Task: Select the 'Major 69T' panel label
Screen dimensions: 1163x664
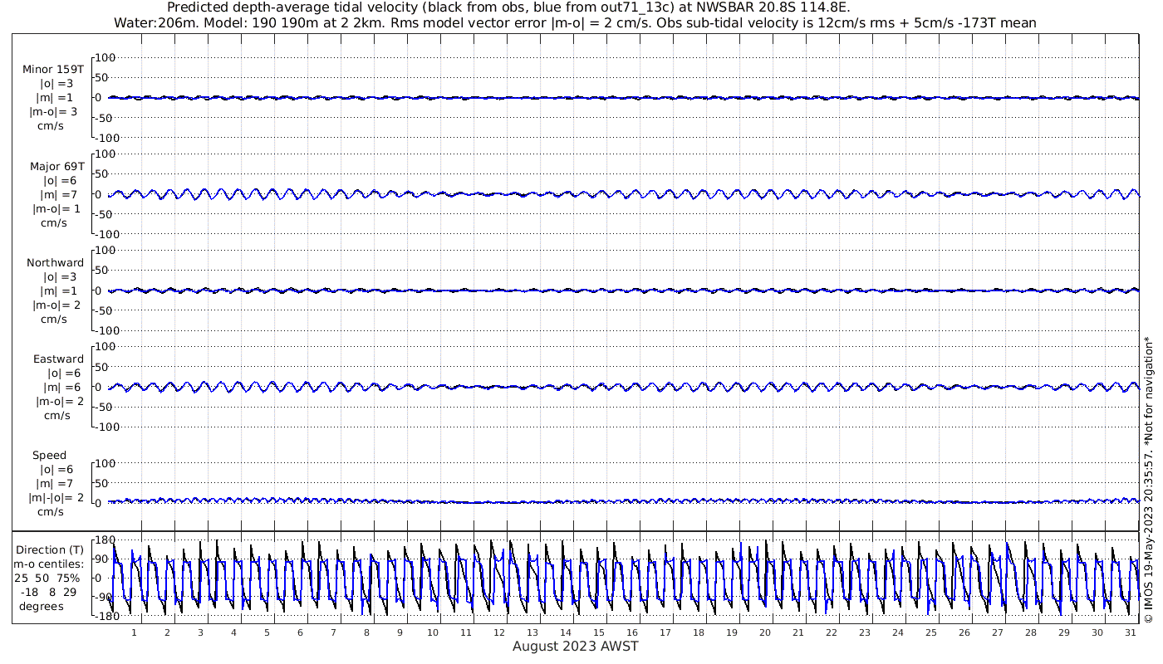Action: tap(56, 166)
